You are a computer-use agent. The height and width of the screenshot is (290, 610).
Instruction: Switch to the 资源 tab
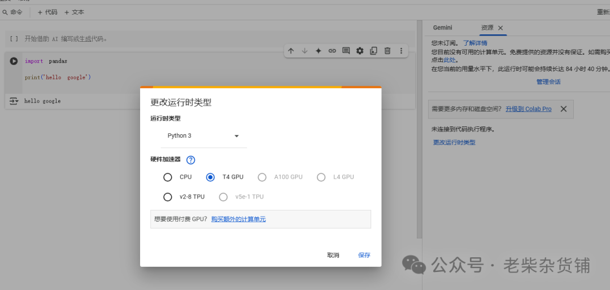pos(487,28)
